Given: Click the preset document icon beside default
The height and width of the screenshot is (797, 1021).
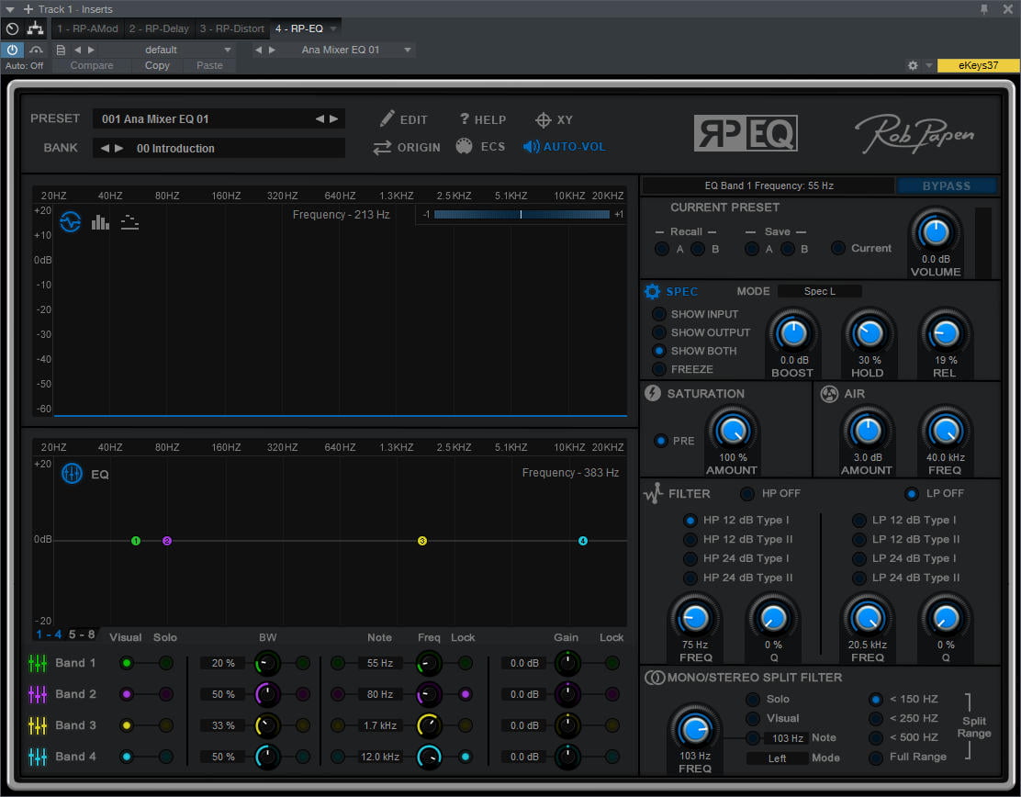Looking at the screenshot, I should pos(61,50).
